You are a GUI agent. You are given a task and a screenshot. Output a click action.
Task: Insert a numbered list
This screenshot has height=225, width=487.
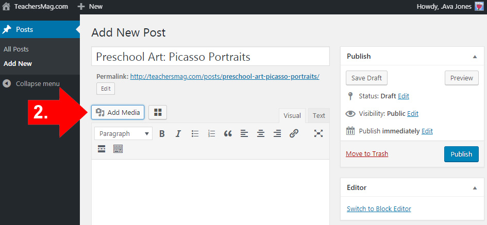click(x=211, y=134)
